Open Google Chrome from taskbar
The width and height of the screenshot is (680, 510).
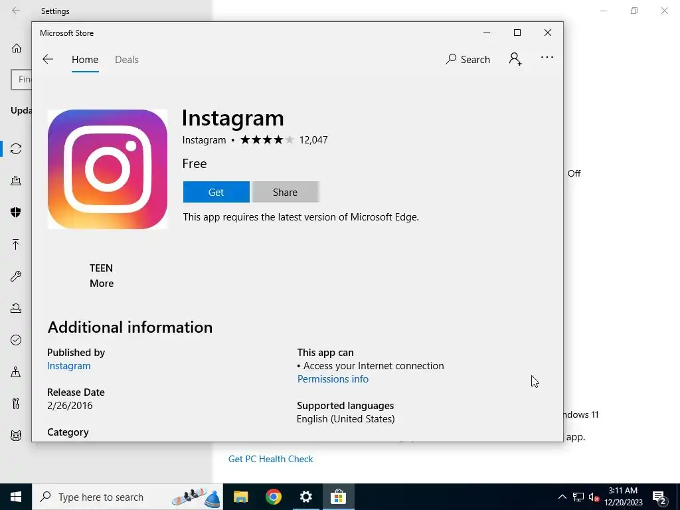click(273, 497)
